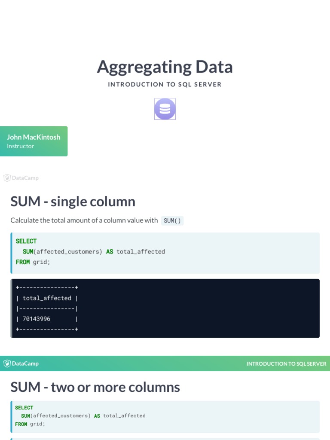Click the subtitle beneath the Aggregating Data title
This screenshot has width=330, height=440.
[x=165, y=84]
